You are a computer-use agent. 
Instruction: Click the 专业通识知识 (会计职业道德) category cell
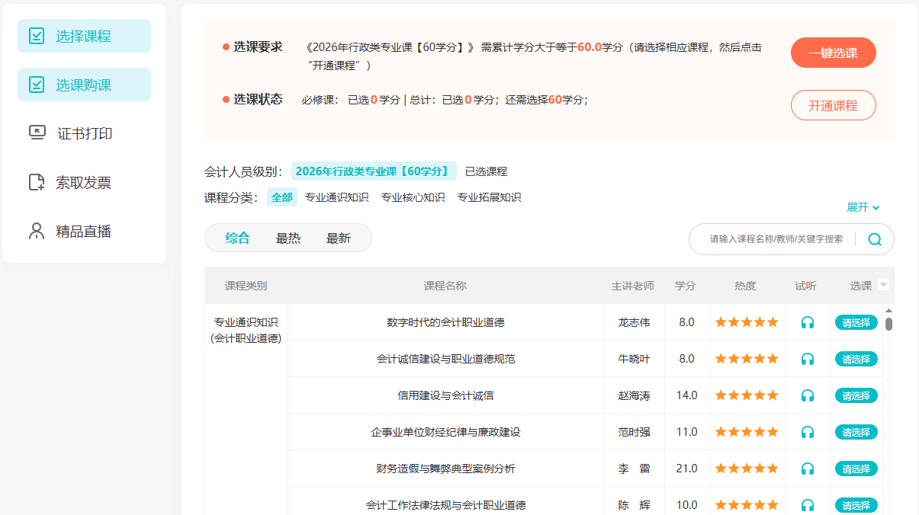pos(246,331)
